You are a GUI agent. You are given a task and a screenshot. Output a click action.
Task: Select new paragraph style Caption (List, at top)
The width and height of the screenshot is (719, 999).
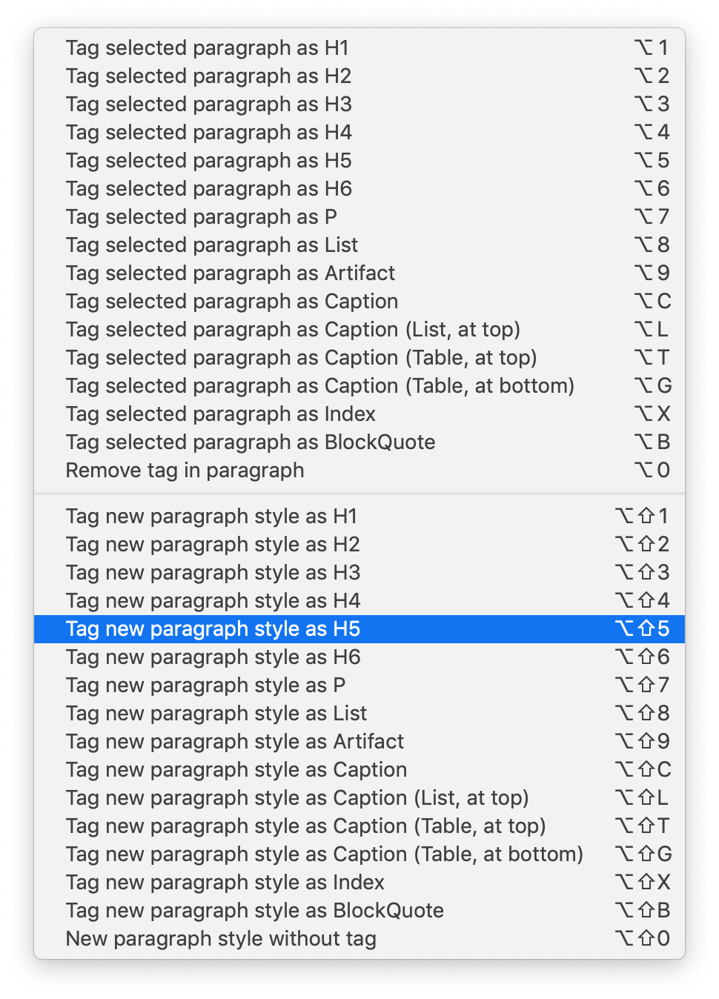click(x=359, y=797)
